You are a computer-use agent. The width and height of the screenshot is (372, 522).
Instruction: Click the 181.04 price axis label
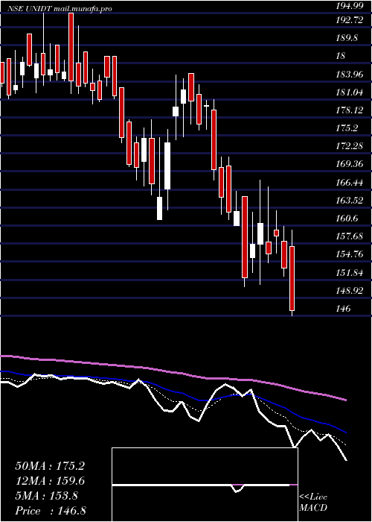point(350,92)
